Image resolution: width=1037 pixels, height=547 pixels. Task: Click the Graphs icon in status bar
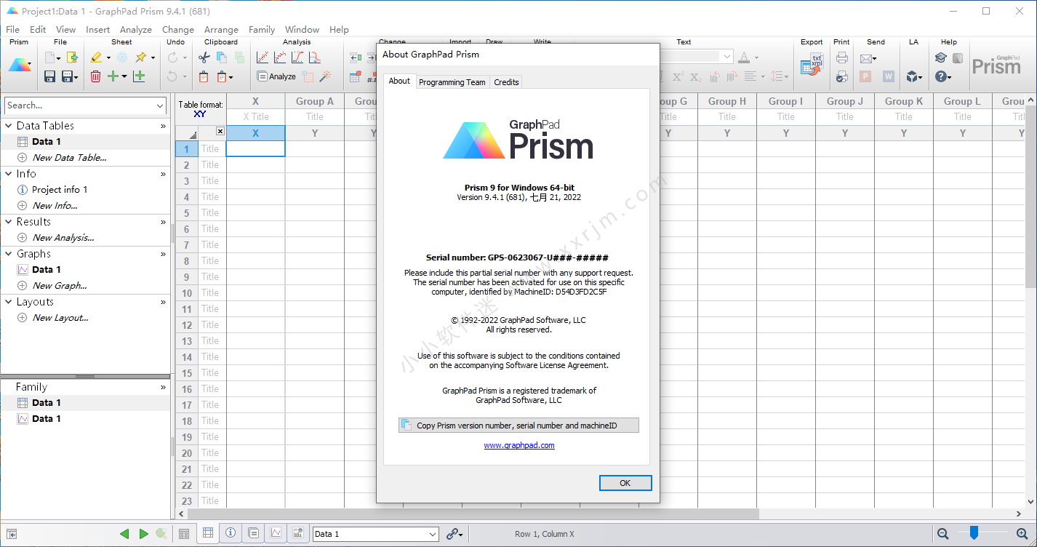pyautogui.click(x=276, y=533)
